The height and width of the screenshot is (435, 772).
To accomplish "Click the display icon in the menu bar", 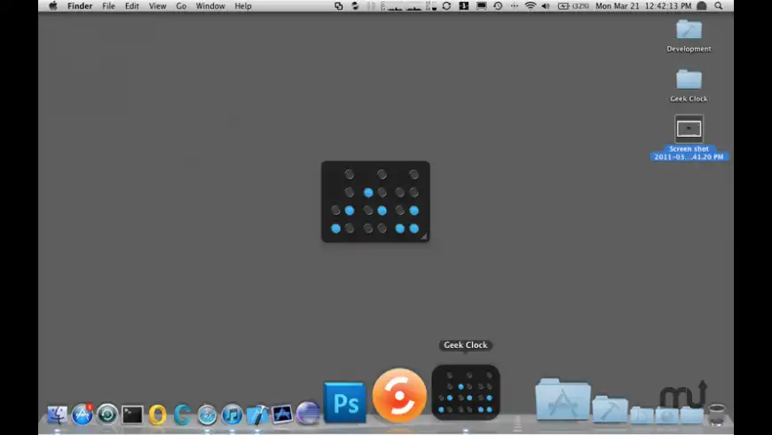I will click(x=482, y=6).
